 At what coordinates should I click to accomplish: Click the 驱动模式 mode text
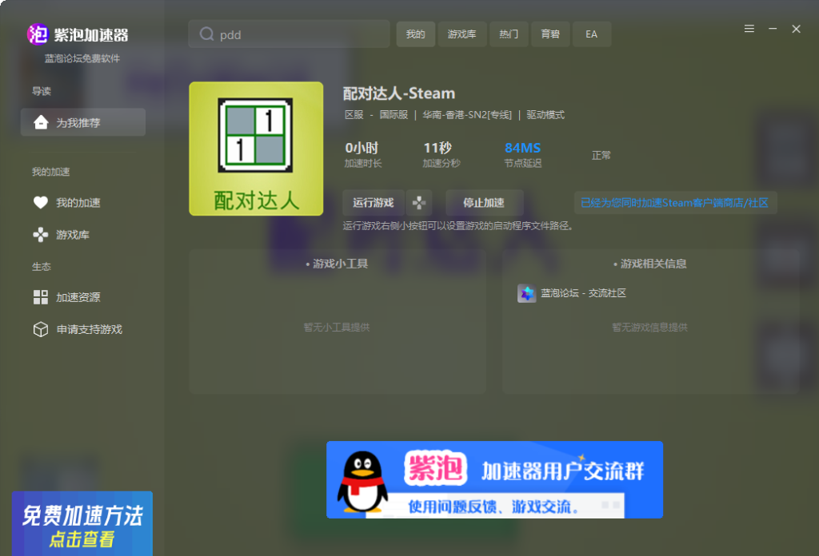click(x=545, y=115)
